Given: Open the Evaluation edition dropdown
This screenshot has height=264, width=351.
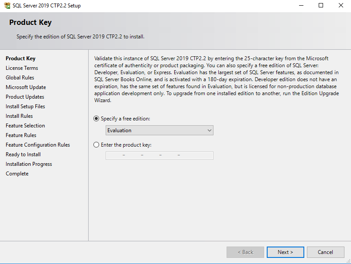Looking at the screenshot, I should [159, 130].
